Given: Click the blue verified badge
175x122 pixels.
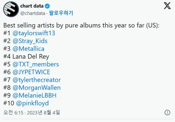Looking at the screenshot, I should (x=49, y=6).
